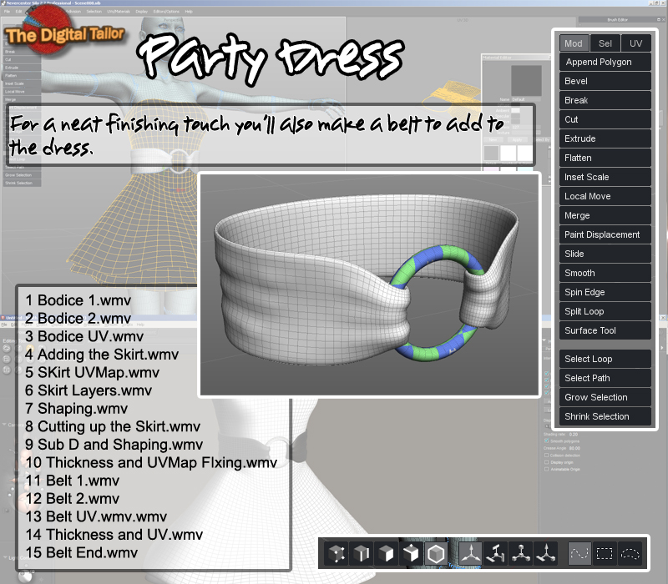668x584 pixels.
Task: Enable the Display origin checkbox
Action: click(x=547, y=462)
